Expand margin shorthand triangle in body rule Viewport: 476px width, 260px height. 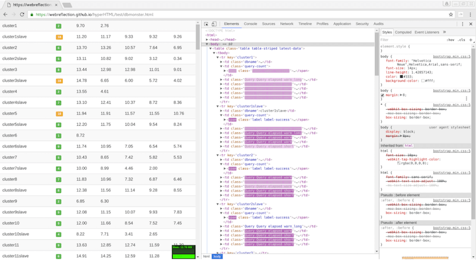[401, 95]
